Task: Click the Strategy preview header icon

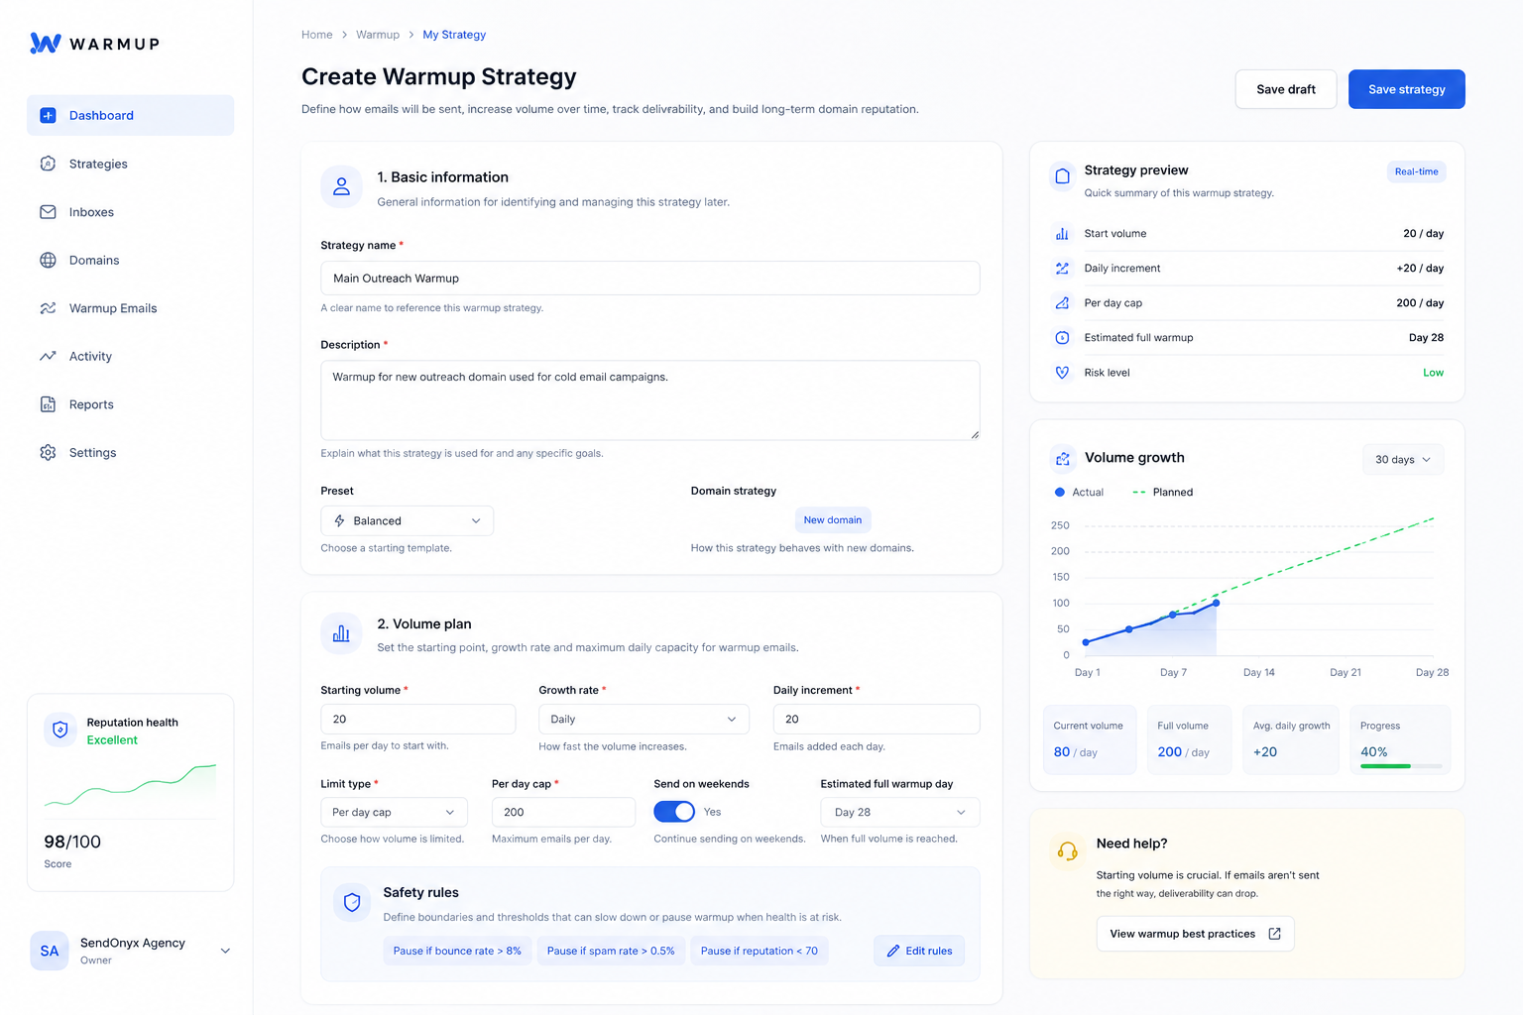Action: (1062, 176)
